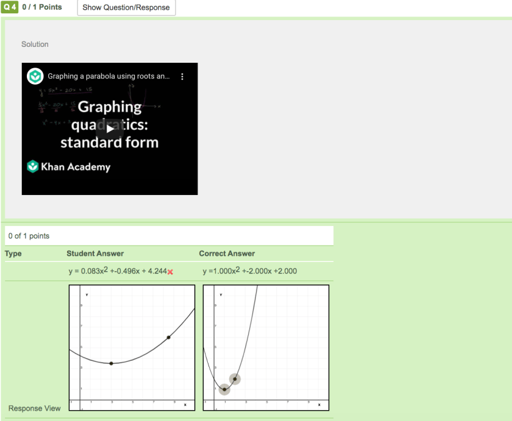Click the '0 / 1 Points' score label
Image resolution: width=512 pixels, height=421 pixels.
pos(40,7)
